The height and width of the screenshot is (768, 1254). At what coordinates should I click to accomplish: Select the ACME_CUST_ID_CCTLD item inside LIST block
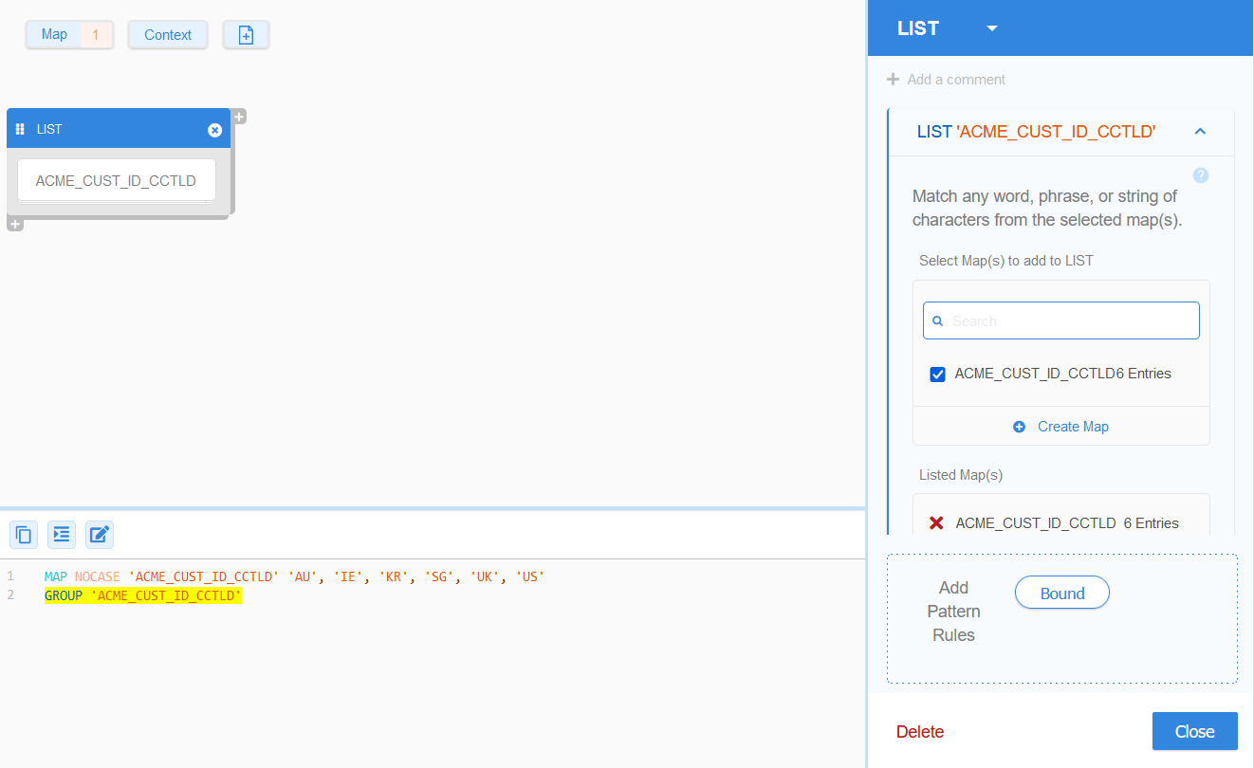[x=116, y=180]
